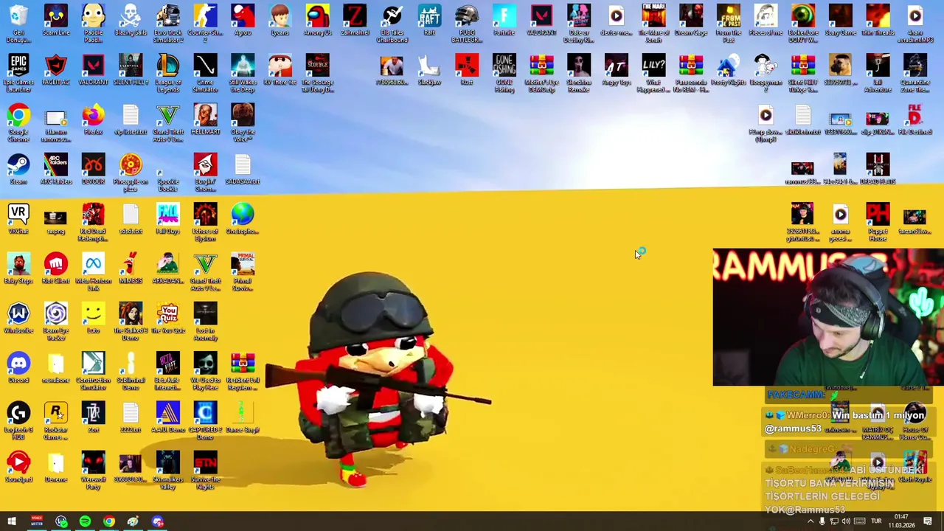The width and height of the screenshot is (944, 531).
Task: Open the Resident Evil Requiem archive
Action: tap(243, 369)
